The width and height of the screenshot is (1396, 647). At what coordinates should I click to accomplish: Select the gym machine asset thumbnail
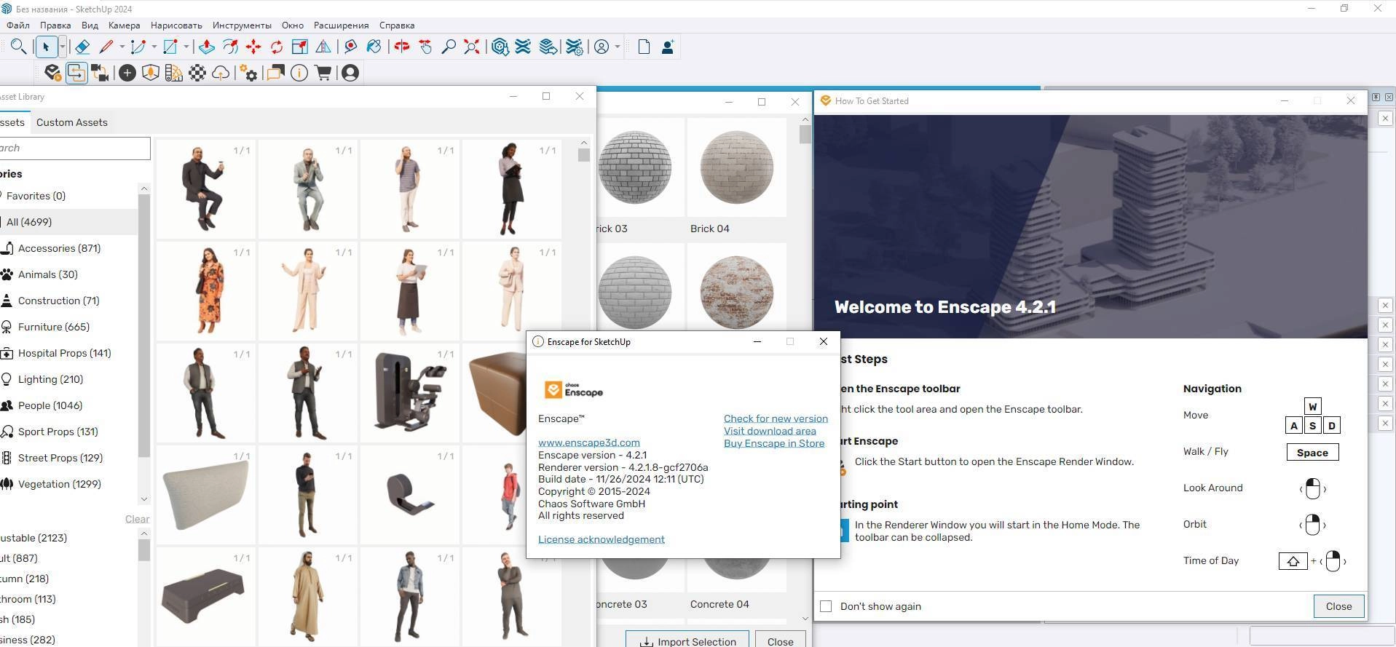[410, 394]
